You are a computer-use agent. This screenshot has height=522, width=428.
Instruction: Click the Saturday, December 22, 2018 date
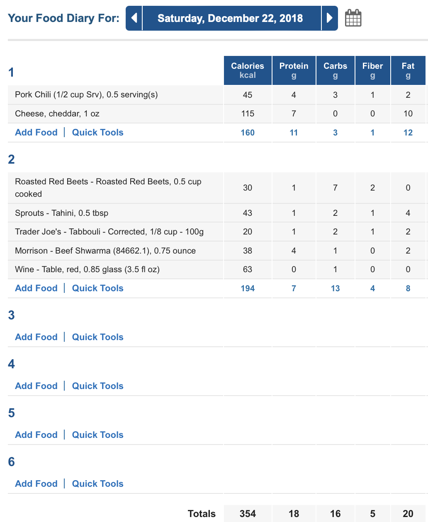230,18
